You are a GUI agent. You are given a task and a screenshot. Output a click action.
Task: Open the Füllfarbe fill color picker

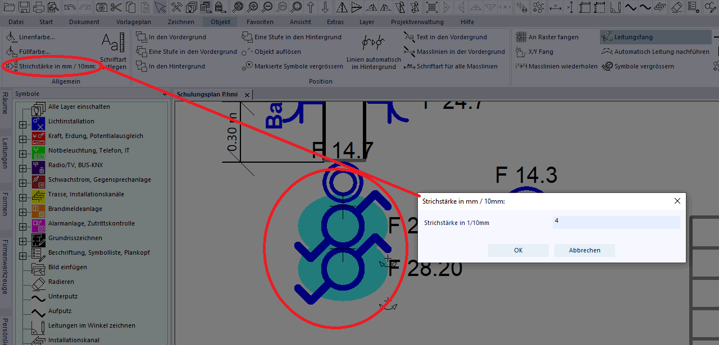[34, 52]
